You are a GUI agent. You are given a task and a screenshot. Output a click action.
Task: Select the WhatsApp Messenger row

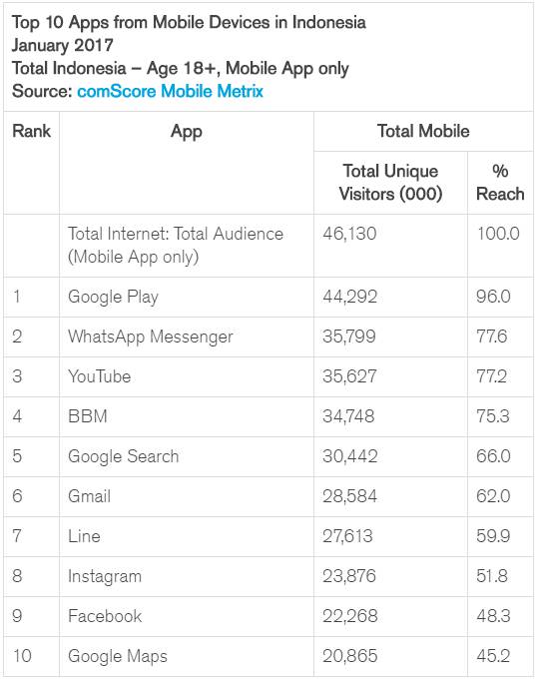[x=268, y=337]
